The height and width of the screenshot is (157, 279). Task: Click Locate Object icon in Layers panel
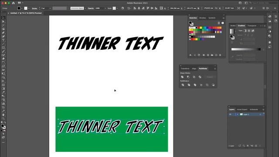[x=244, y=146]
